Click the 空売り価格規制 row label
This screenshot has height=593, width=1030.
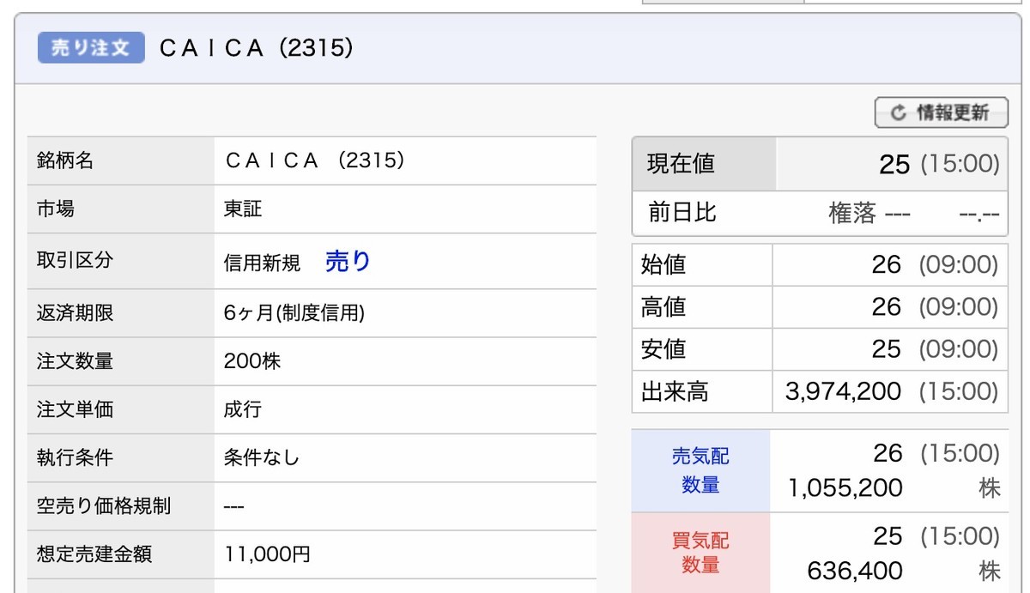point(103,505)
